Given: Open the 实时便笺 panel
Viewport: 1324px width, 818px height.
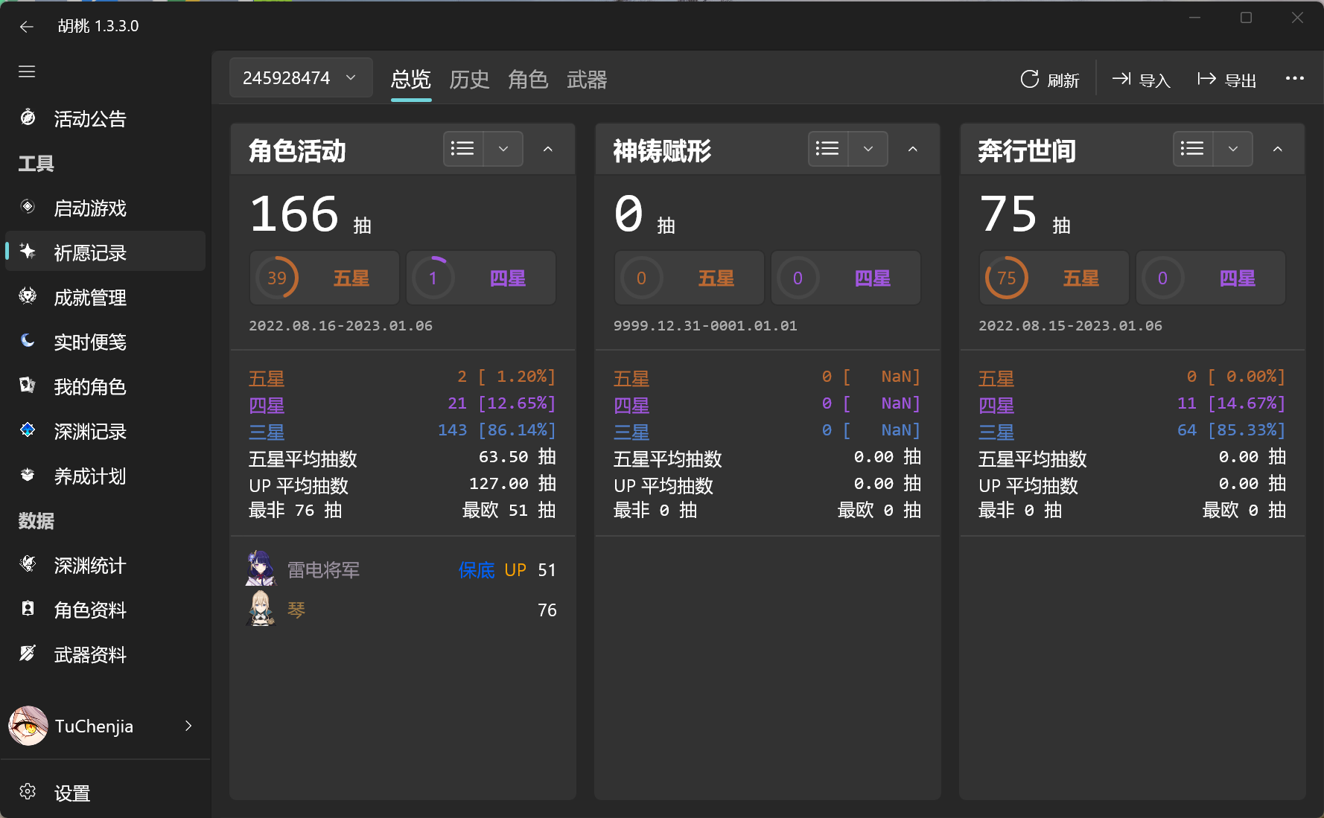Looking at the screenshot, I should coord(89,342).
